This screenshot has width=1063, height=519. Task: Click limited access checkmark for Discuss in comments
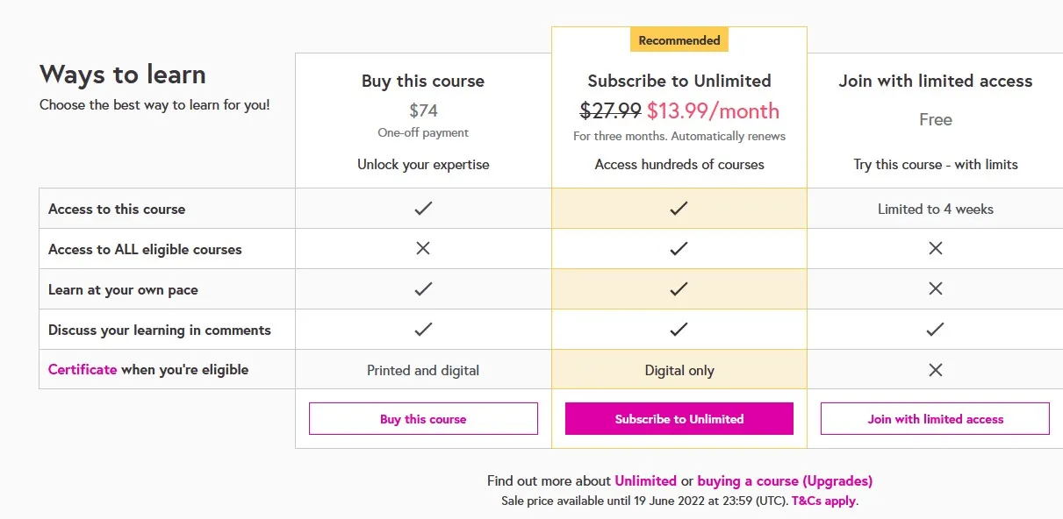[936, 330]
